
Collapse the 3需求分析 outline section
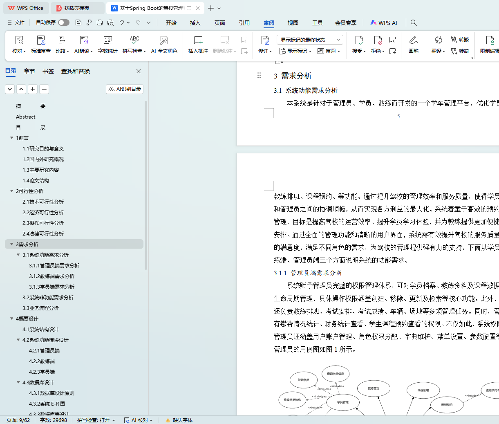tap(12, 244)
